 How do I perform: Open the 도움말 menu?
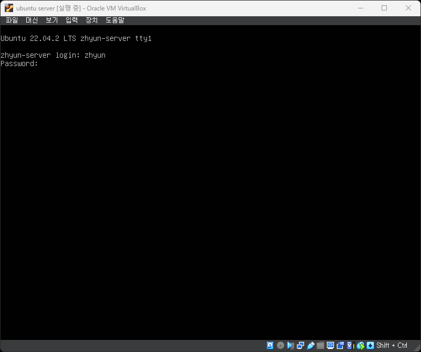(115, 20)
